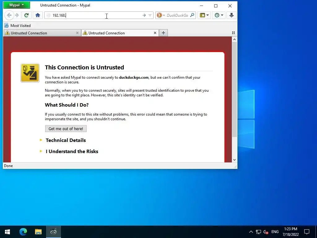Open the History clock menu button
The image size is (317, 238).
(x=219, y=15)
